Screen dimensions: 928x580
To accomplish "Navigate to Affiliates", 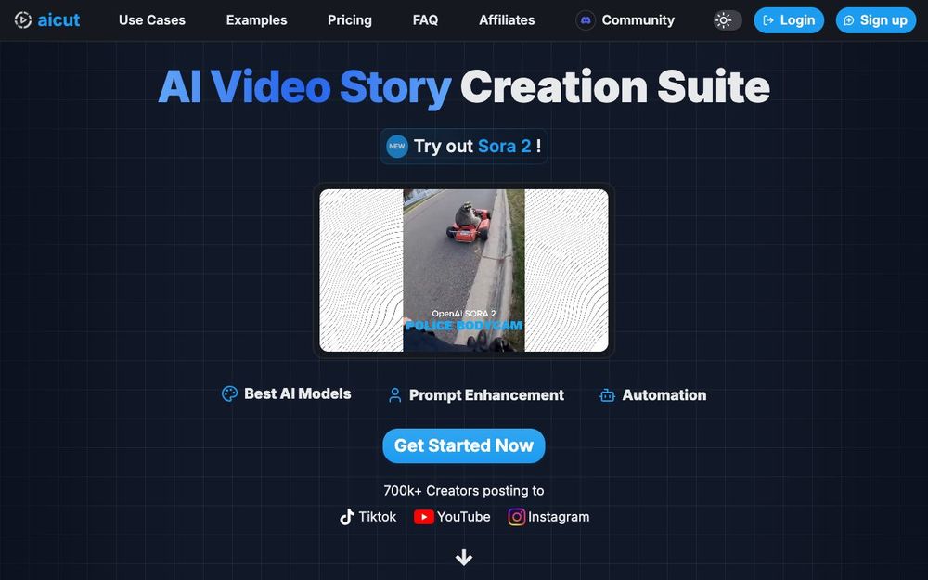I will point(507,19).
